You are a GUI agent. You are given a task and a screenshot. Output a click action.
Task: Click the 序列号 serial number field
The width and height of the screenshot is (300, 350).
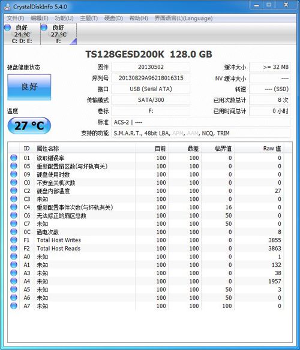coord(151,78)
